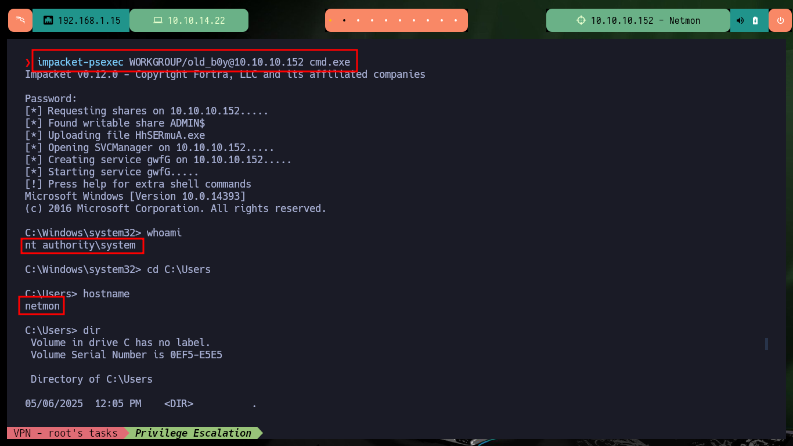Select the active orange workspace dot
This screenshot has height=446, width=793.
330,20
